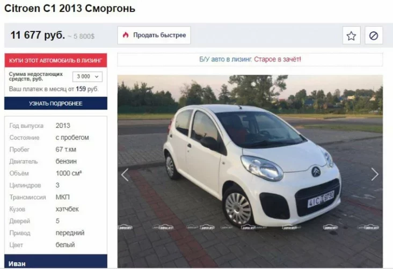Viewport: 393px width, 269px height.
Task: Open the white Citroen C1 main photo
Action: click(250, 171)
